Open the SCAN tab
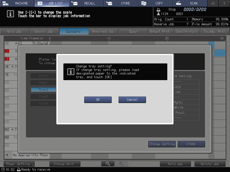Viewport: 230px width, 172px height. (x=190, y=3)
